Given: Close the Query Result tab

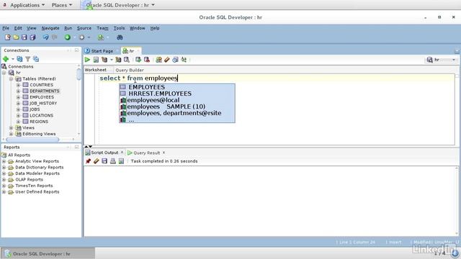Looking at the screenshot, I should click(164, 153).
